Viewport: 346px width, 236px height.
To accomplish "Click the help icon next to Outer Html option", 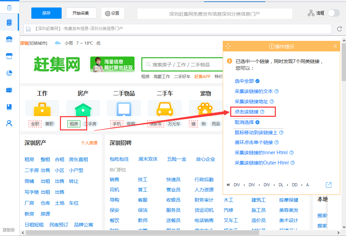I will tap(293, 163).
